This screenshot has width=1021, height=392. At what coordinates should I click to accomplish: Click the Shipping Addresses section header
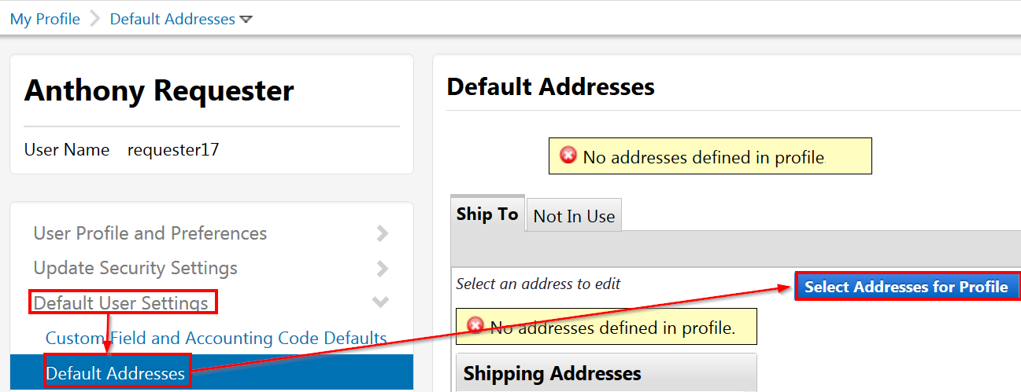(553, 373)
